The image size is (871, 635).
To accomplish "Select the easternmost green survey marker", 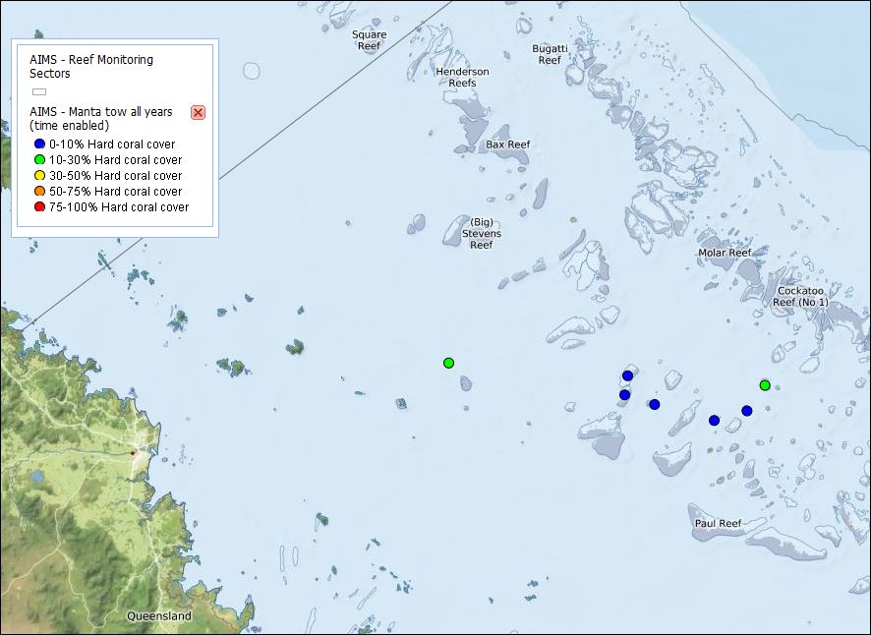I will tap(765, 385).
